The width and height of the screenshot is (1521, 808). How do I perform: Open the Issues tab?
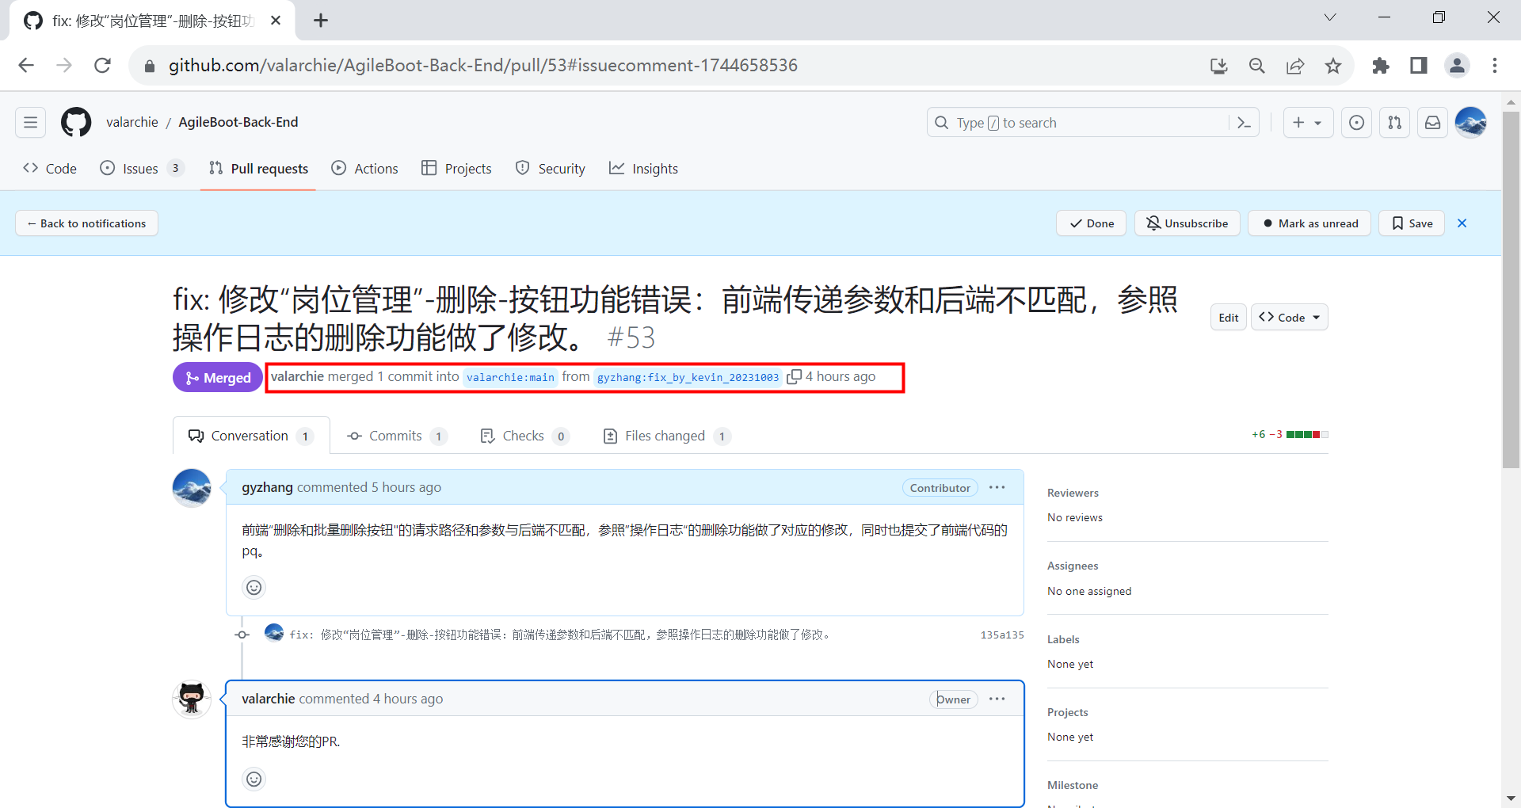click(142, 169)
